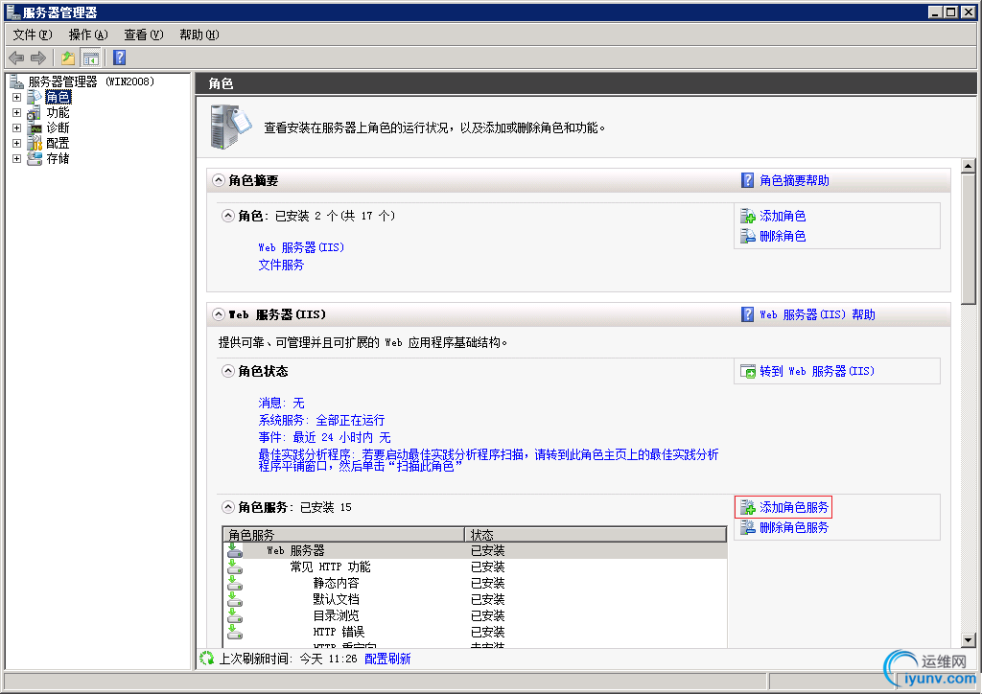Click the 删除角色服务 icon

coord(748,527)
